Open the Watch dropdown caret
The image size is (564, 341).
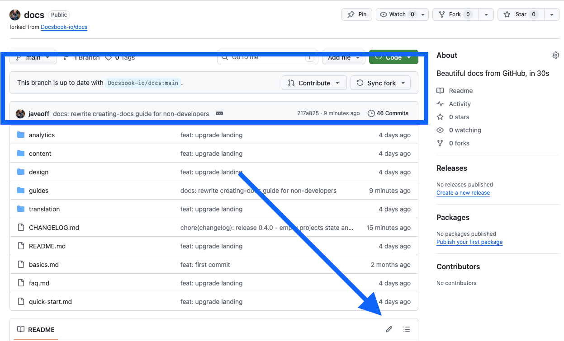tap(423, 14)
